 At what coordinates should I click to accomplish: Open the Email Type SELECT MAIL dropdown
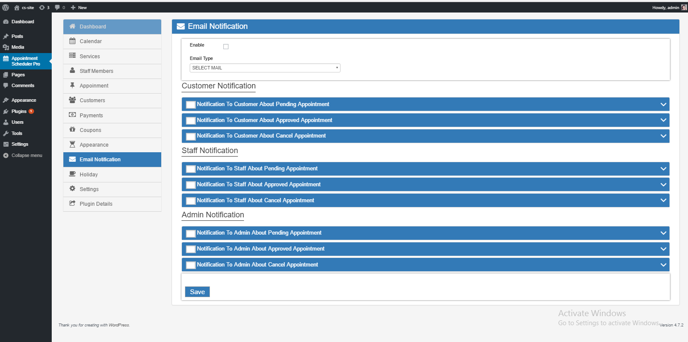[265, 68]
